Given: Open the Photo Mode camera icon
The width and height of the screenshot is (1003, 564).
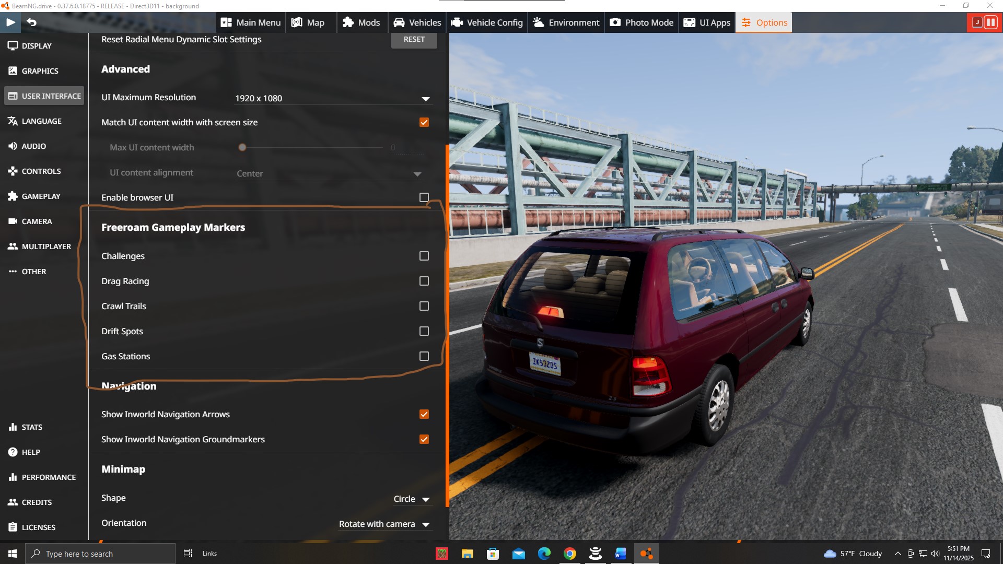Looking at the screenshot, I should pos(615,22).
